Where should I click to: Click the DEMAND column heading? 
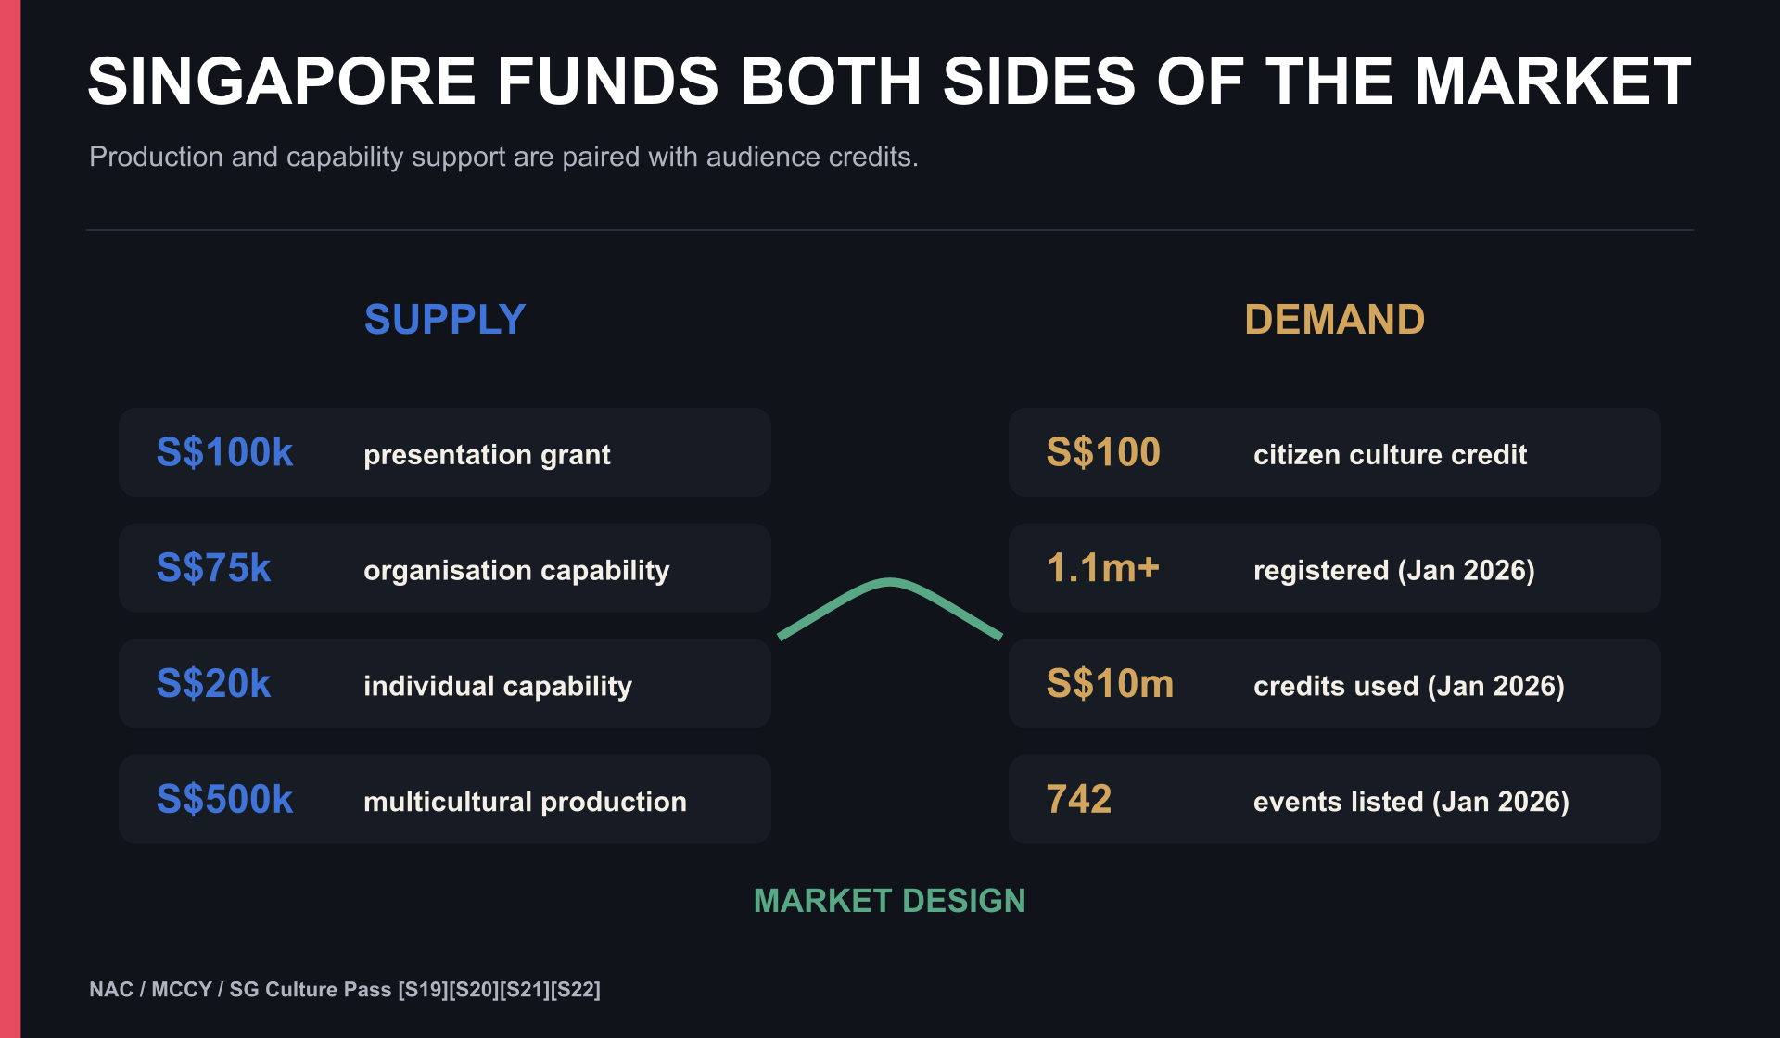1334,320
